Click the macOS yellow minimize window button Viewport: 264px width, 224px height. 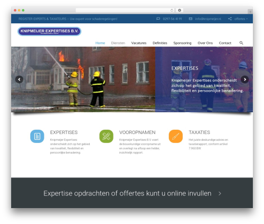[x=19, y=11]
